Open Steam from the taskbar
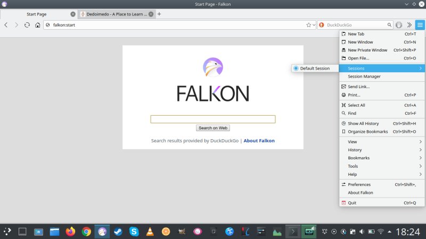 [x=118, y=232]
